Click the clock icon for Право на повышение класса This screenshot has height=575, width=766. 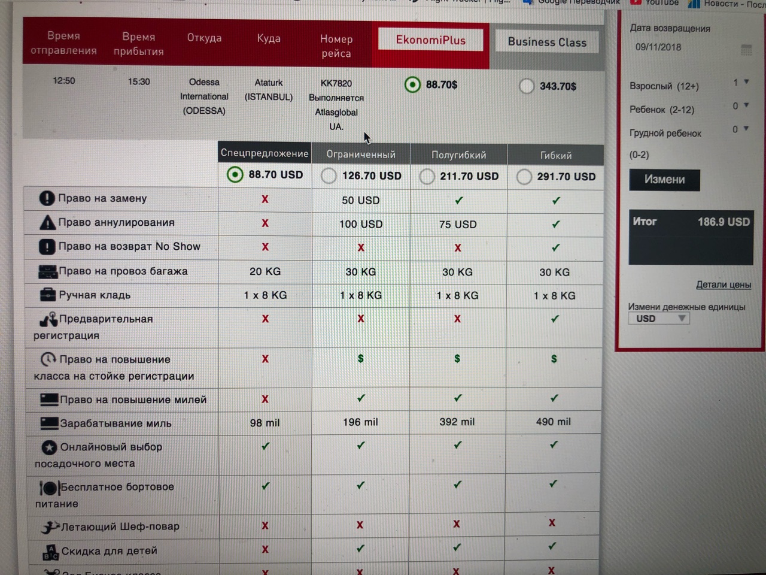point(48,359)
